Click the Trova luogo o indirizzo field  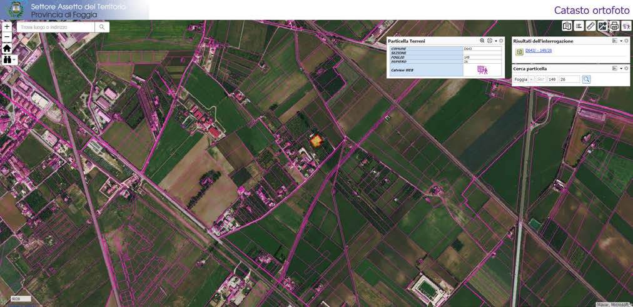point(56,28)
